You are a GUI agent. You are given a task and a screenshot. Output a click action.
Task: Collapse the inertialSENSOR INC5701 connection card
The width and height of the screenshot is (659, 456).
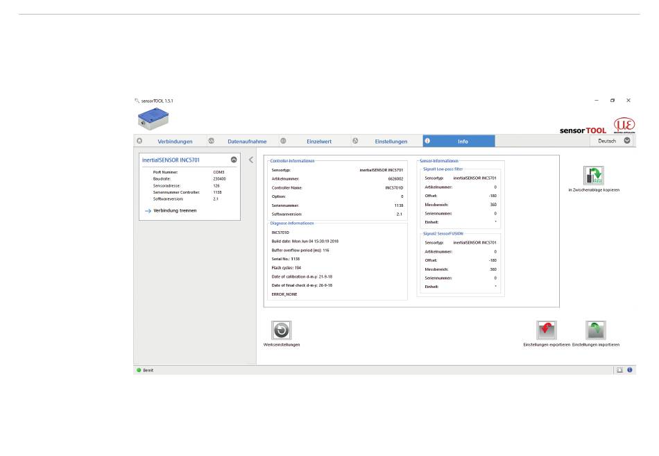[x=234, y=160]
